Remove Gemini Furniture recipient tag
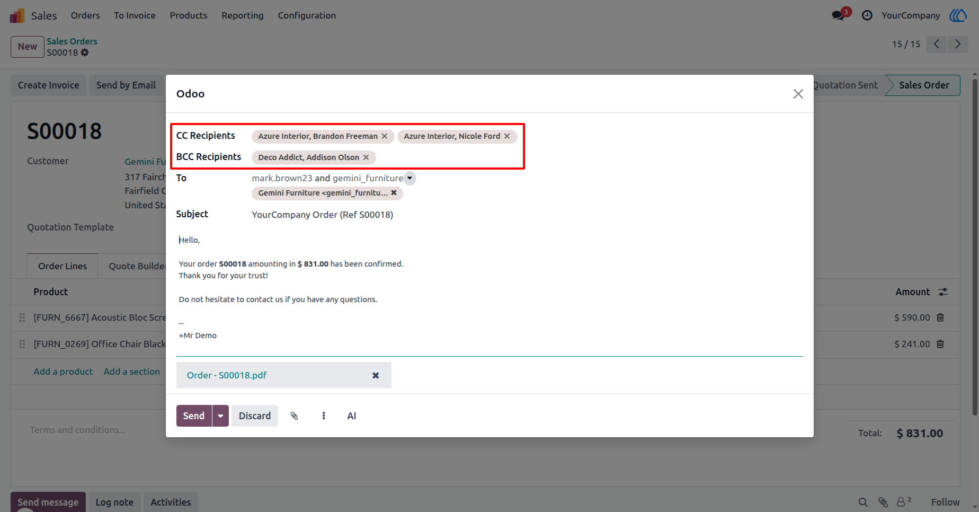The width and height of the screenshot is (979, 512). click(394, 193)
